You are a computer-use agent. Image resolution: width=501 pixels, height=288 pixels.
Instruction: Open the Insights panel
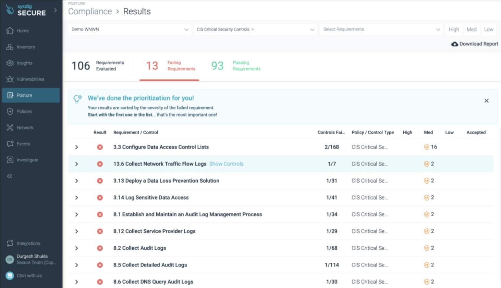point(24,63)
